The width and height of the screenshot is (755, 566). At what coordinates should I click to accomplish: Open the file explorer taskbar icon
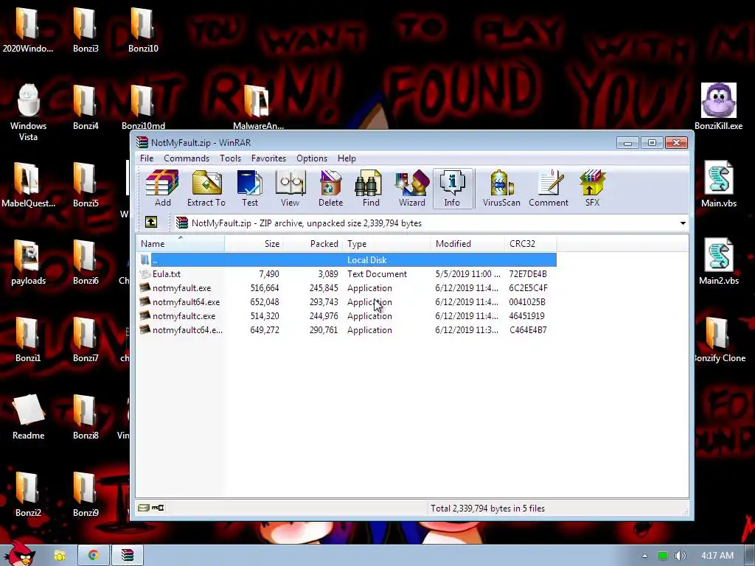pos(60,555)
